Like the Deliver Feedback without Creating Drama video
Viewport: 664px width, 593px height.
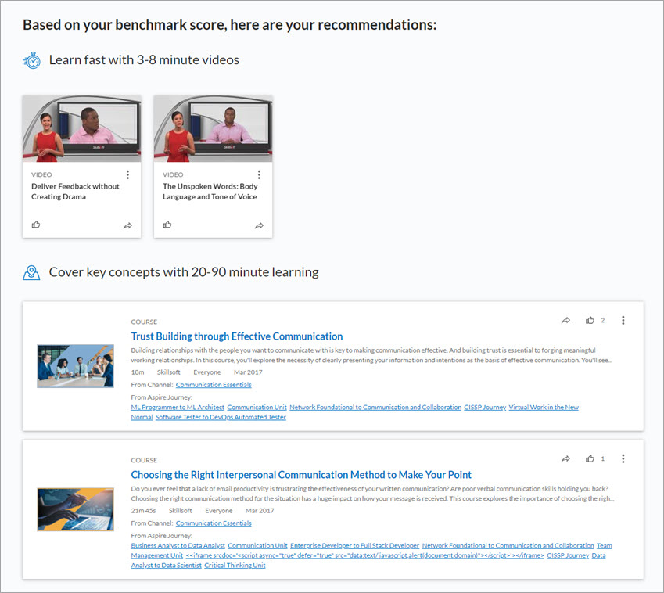point(36,225)
